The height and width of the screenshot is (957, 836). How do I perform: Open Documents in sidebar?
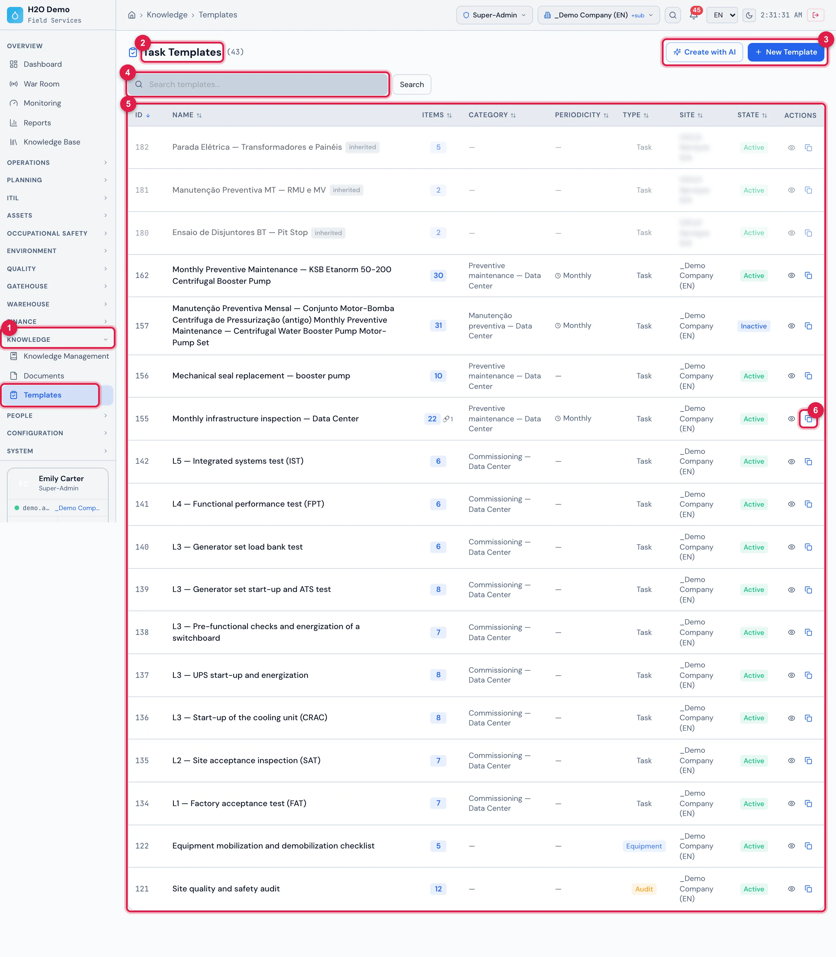(x=58, y=376)
